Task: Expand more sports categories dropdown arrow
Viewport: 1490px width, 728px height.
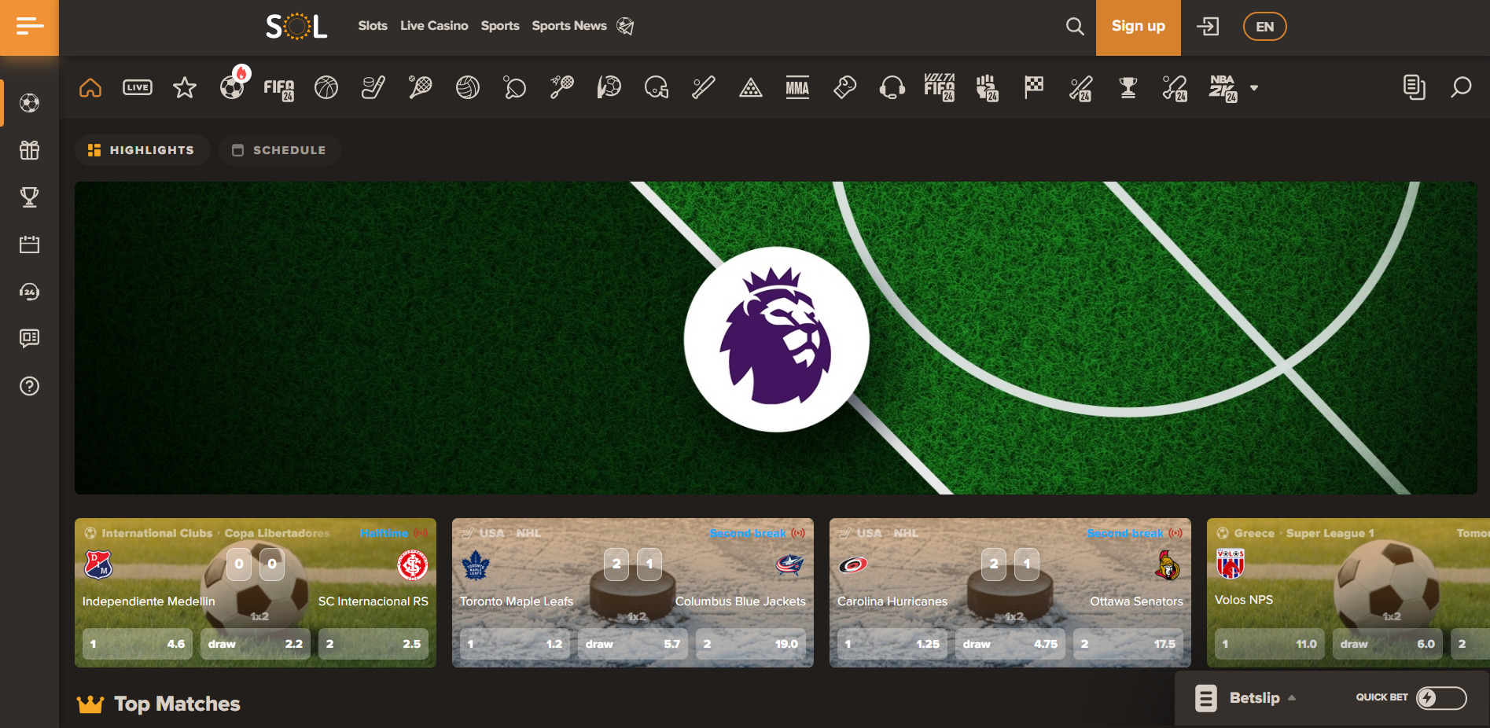Action: [x=1254, y=88]
